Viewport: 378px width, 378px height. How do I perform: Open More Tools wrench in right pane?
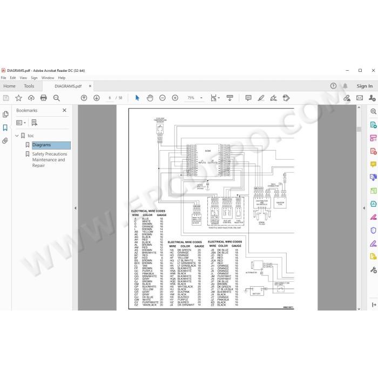click(x=374, y=270)
